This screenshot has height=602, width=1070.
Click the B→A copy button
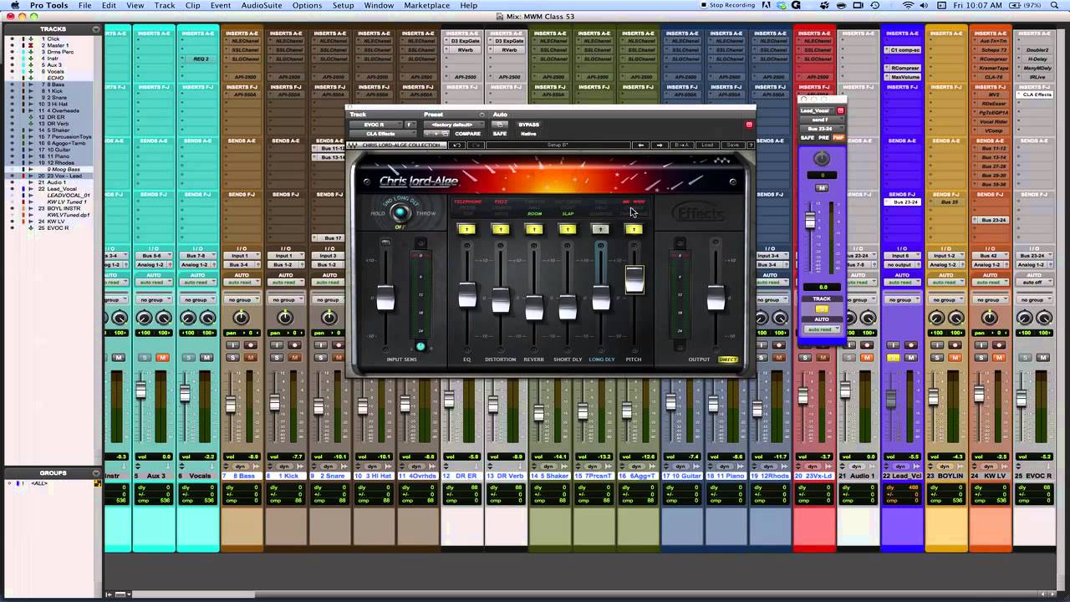click(681, 145)
